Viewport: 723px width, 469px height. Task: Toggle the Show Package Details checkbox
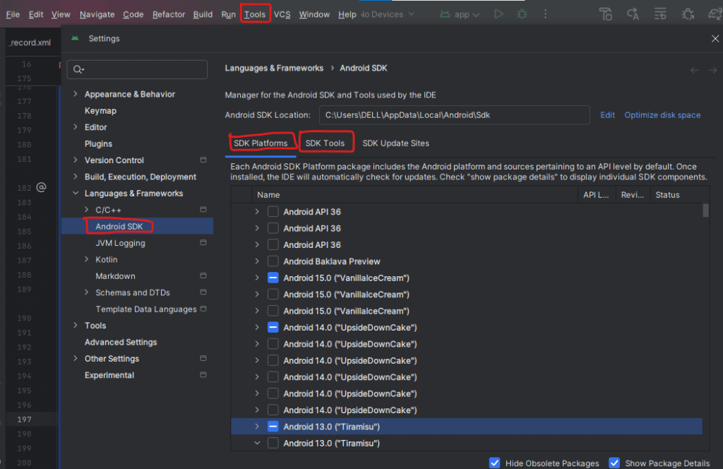click(614, 463)
